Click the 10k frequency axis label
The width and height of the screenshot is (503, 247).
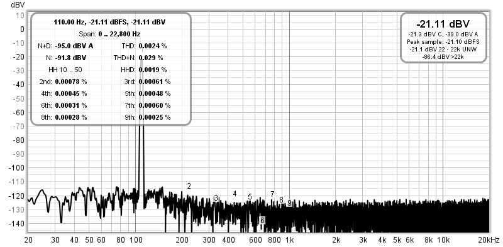[443, 240]
